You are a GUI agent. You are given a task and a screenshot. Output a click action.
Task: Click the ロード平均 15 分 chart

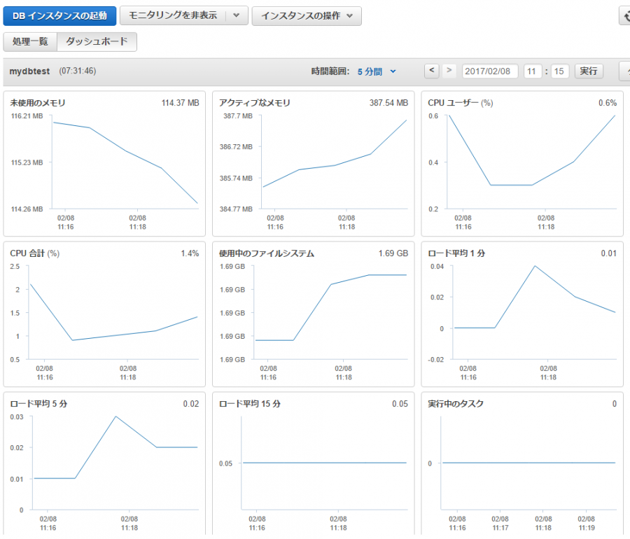[x=314, y=464]
